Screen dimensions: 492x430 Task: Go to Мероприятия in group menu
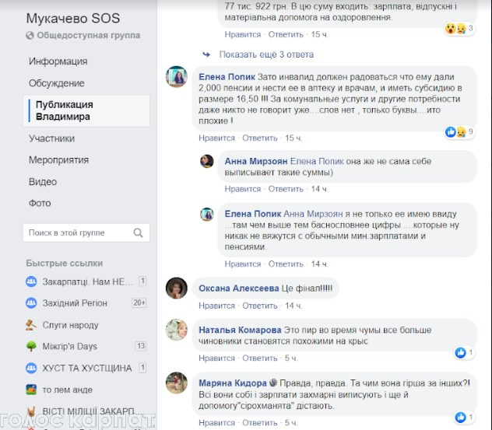pos(58,160)
